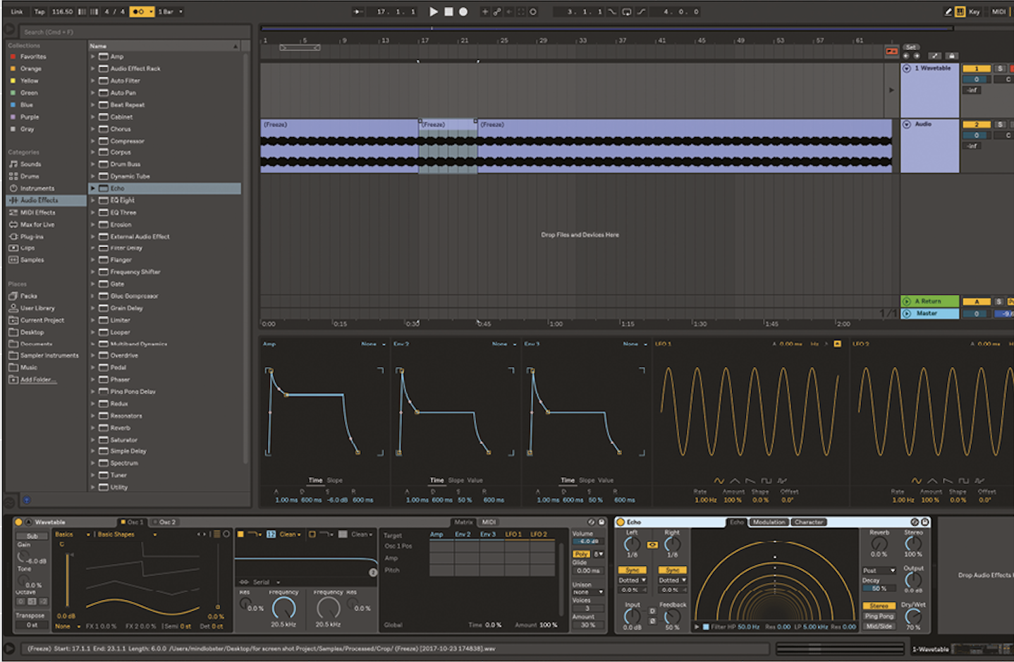Select Ping Pong channel mode
Screen dimensions: 1014x662
pos(879,616)
